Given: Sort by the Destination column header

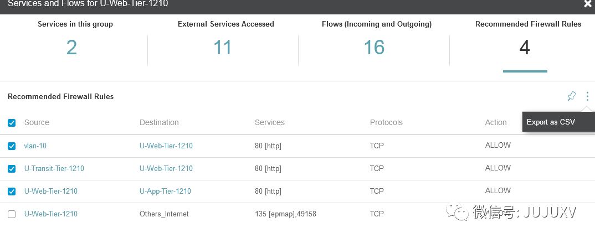Looking at the screenshot, I should coord(159,122).
